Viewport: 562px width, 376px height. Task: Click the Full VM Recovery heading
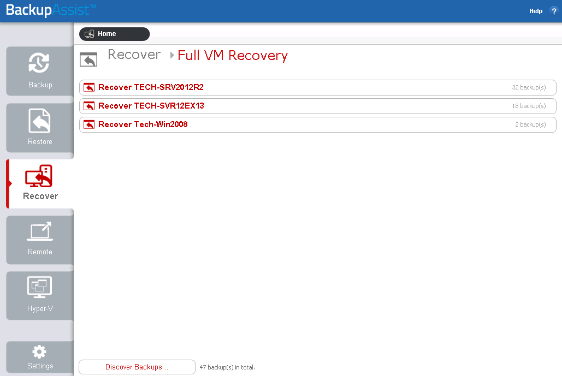[x=233, y=56]
